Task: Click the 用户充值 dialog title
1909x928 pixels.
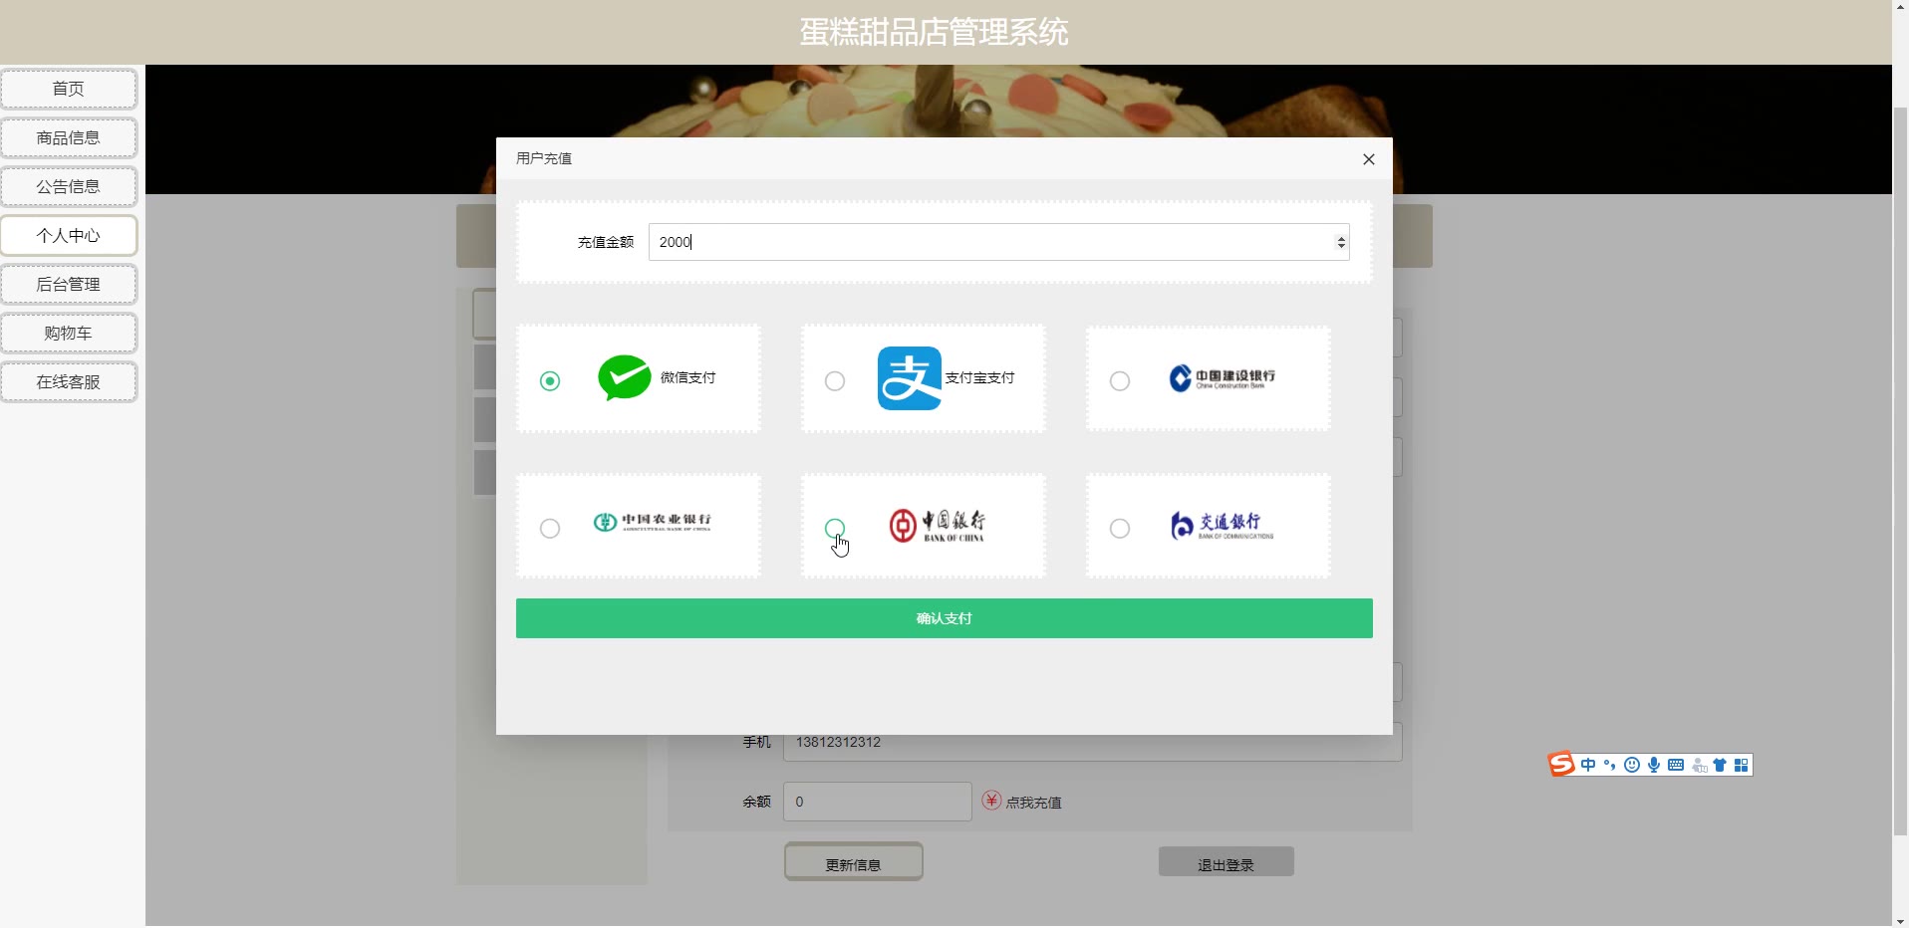Action: coord(544,158)
